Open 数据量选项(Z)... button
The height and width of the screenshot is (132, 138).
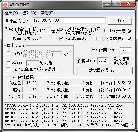point(105,70)
